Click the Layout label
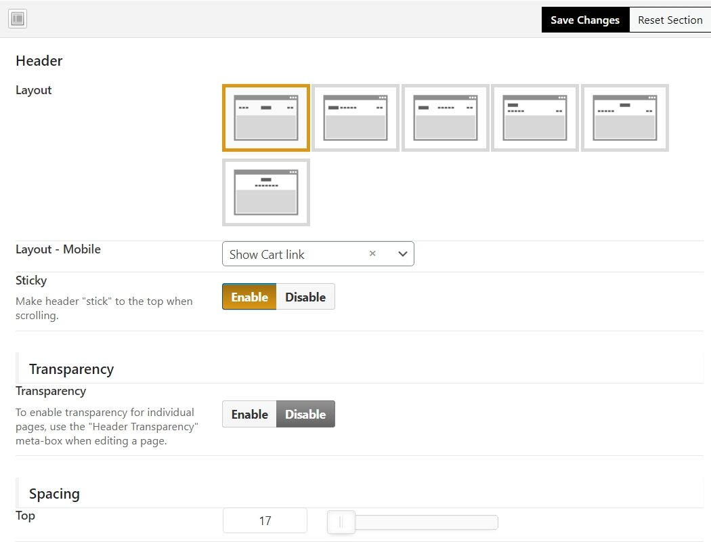The height and width of the screenshot is (542, 711). (x=34, y=90)
